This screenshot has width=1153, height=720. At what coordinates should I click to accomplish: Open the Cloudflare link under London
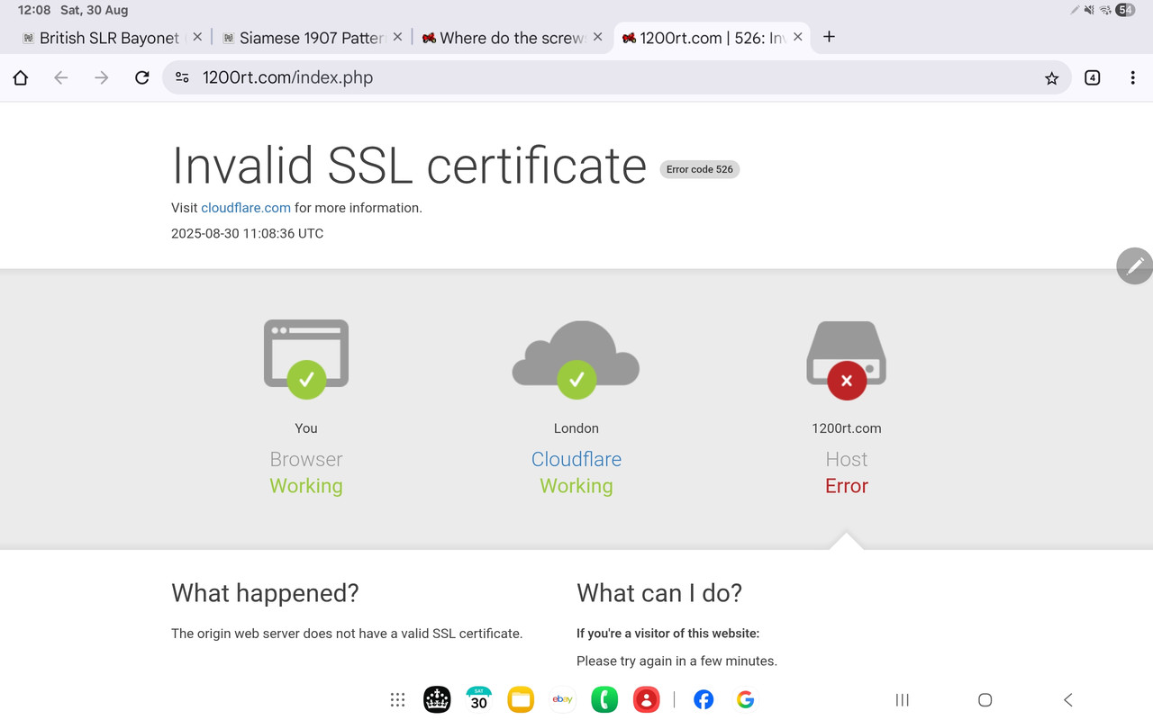[x=576, y=459]
